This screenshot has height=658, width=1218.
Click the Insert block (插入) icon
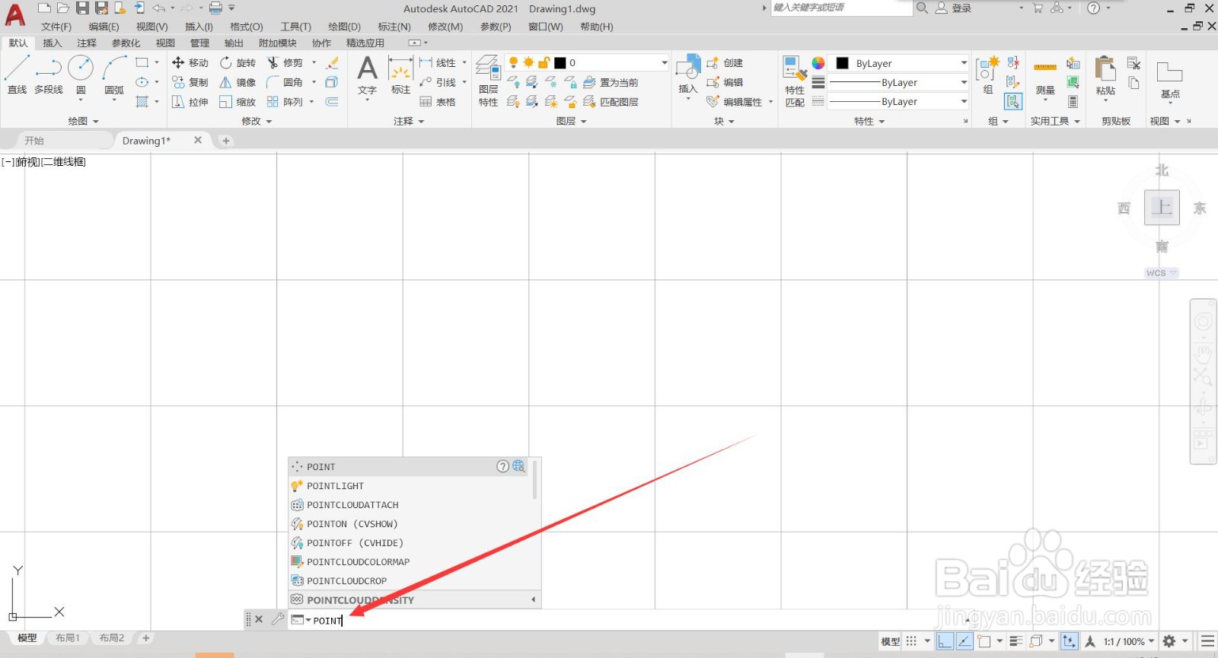688,75
